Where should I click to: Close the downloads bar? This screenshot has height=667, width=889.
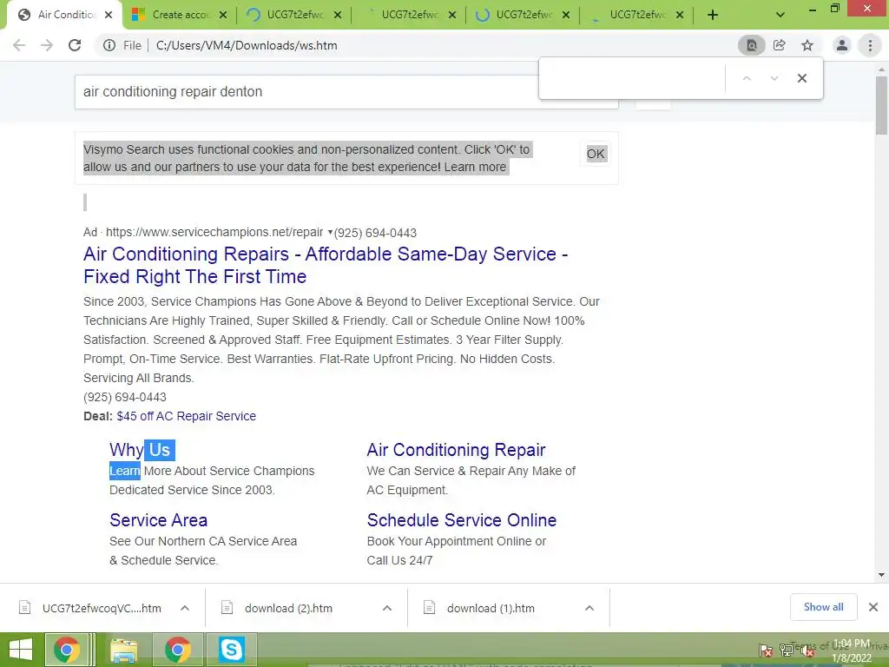pos(873,607)
